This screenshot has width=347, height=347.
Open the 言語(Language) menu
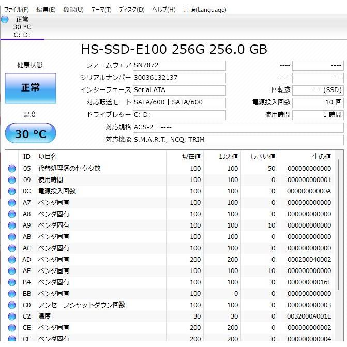pyautogui.click(x=204, y=10)
